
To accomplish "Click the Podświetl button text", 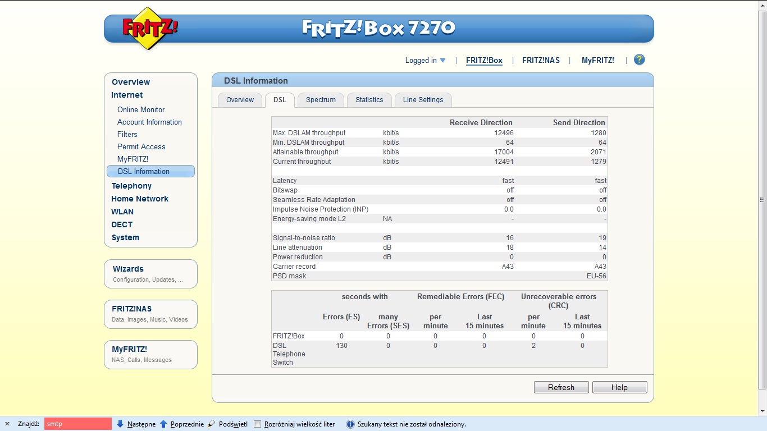I will point(233,424).
